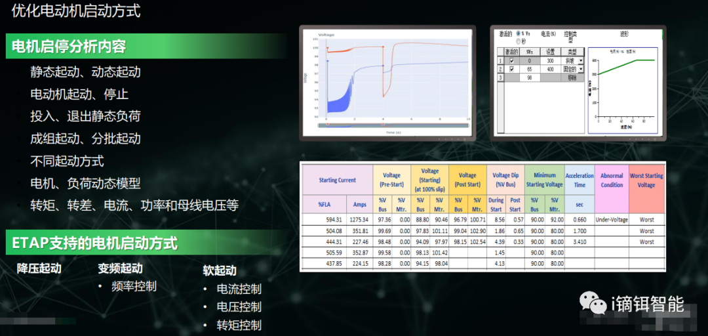
Task: Select the 秒 radio button
Action: [519, 41]
